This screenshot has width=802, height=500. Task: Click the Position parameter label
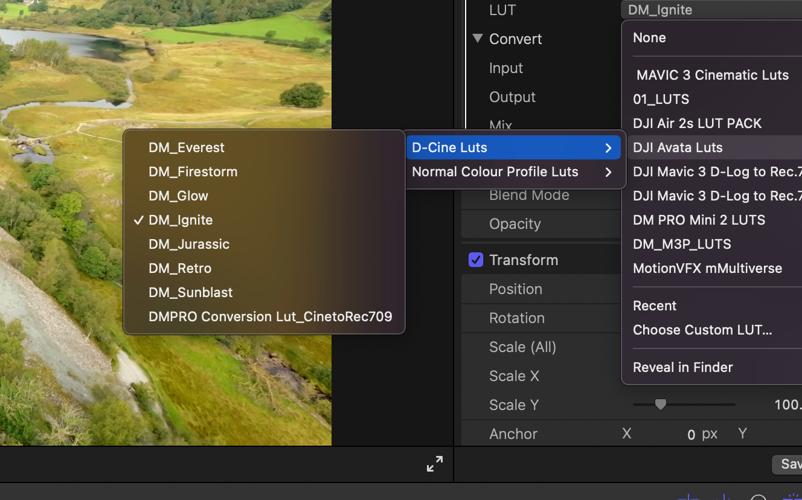tap(516, 289)
